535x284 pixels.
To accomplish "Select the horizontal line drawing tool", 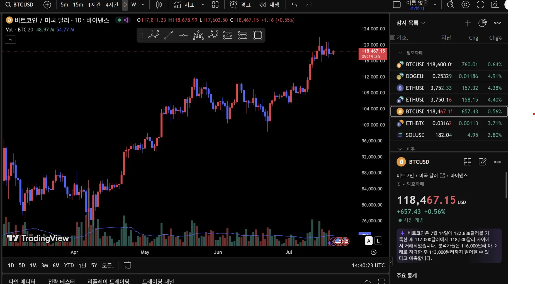I will [x=183, y=35].
